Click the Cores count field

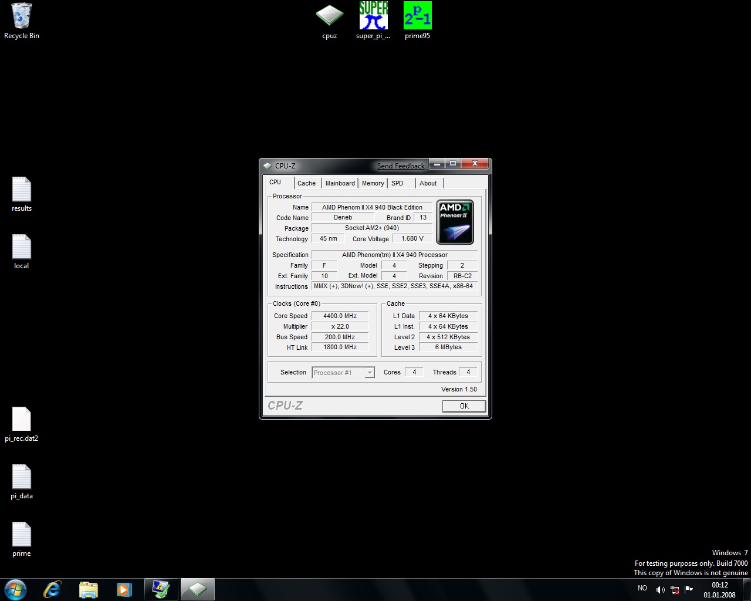(x=414, y=372)
